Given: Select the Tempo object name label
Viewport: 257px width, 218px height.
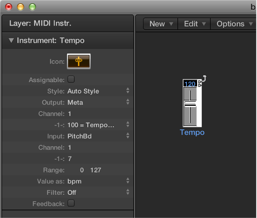Looking at the screenshot, I should click(x=192, y=133).
